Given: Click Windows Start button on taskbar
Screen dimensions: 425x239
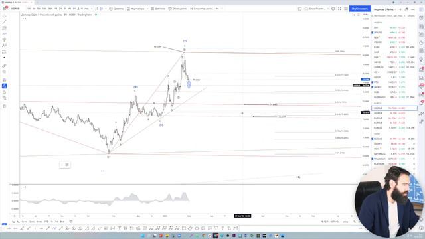Looking at the screenshot, I should pos(142,236).
